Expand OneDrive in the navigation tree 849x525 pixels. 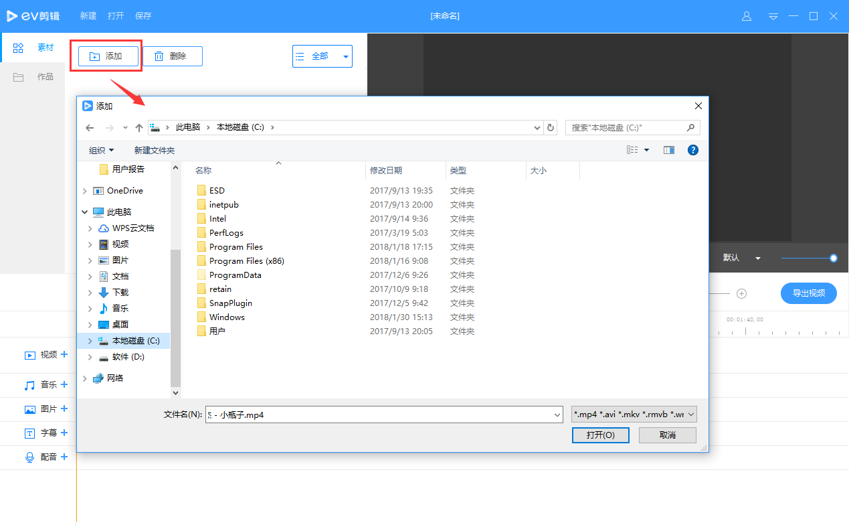(x=84, y=190)
